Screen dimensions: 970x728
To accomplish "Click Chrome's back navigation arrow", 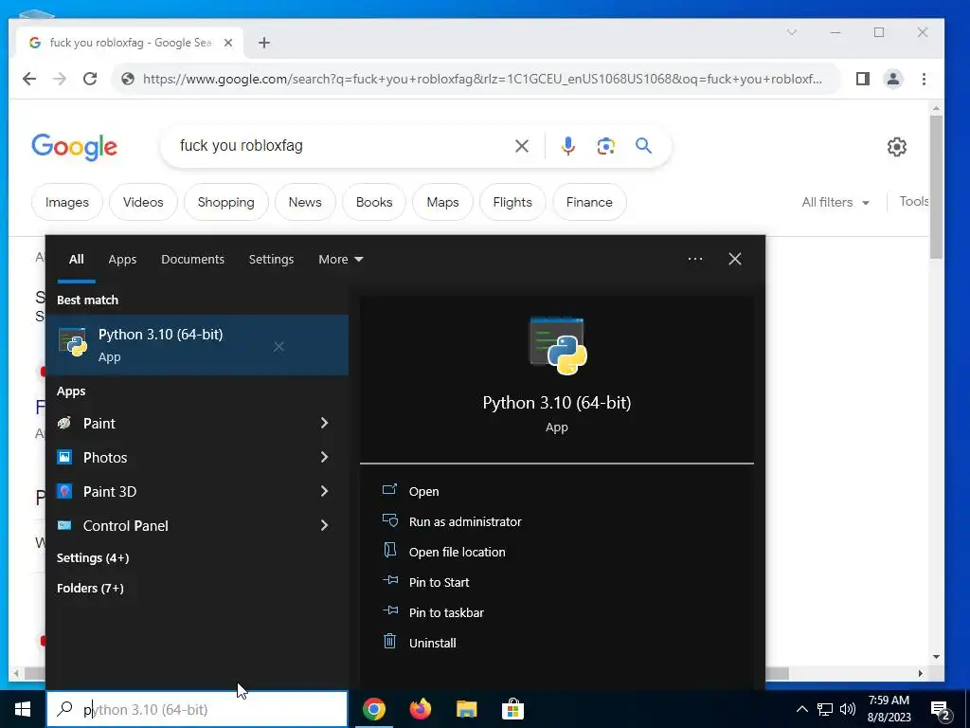I will [29, 79].
